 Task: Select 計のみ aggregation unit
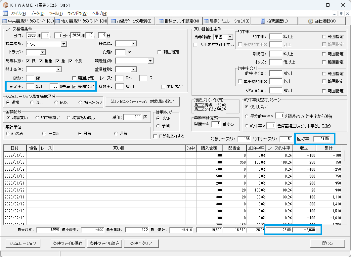click(8, 133)
